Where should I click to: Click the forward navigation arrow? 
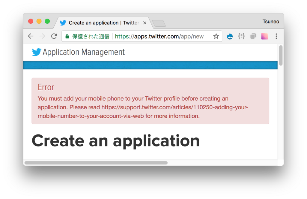(x=42, y=36)
